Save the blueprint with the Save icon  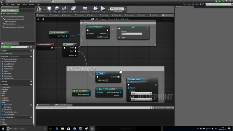(x=49, y=9)
